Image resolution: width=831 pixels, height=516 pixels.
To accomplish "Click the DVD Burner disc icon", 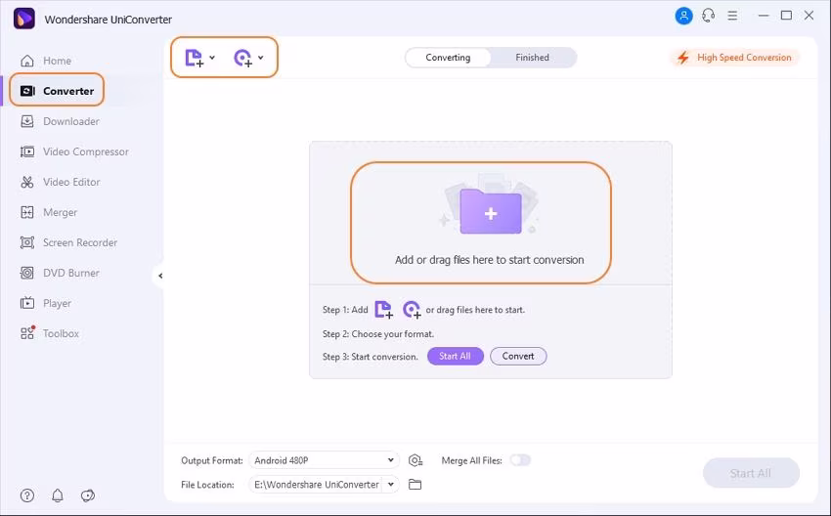I will (x=27, y=273).
